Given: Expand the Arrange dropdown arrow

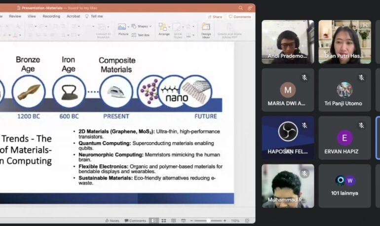Looking at the screenshot, I should click(x=169, y=27).
